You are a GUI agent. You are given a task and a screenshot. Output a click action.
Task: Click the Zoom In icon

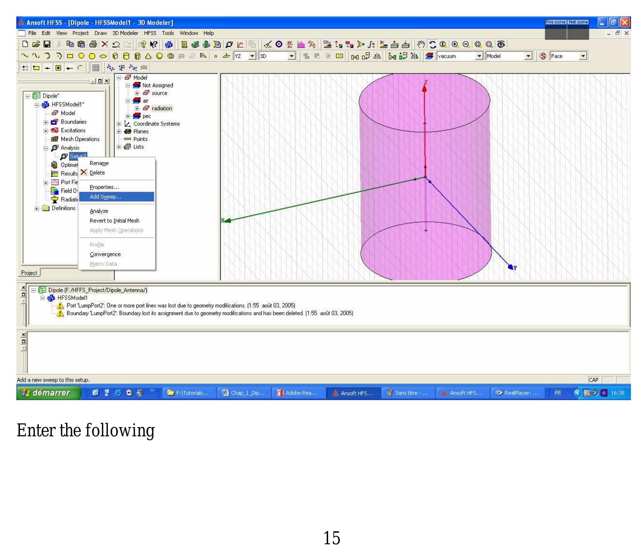pos(455,44)
